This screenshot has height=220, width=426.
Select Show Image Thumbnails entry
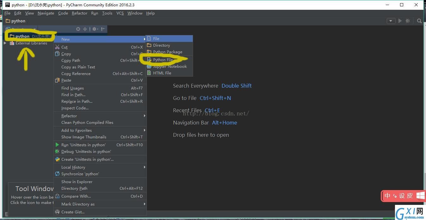tap(100, 137)
